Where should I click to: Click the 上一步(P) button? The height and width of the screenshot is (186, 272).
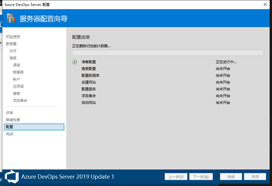(x=176, y=177)
